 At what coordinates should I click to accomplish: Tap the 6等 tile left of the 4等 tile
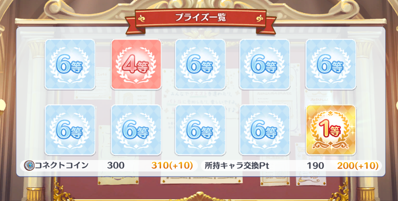click(70, 64)
